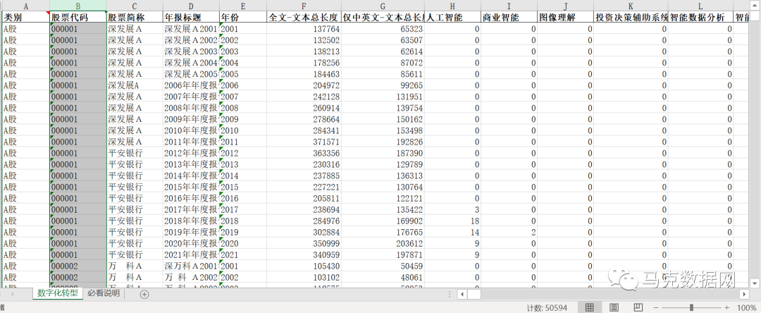Select the 平安银行 cell in 2021 row
Viewport: 761px width, 313px height.
pos(135,254)
